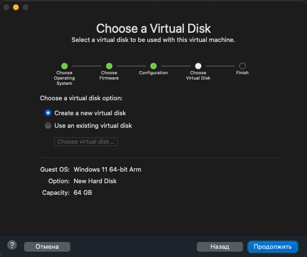Go back using the Назад button
Viewport: 307px width, 257px height.
tap(219, 246)
